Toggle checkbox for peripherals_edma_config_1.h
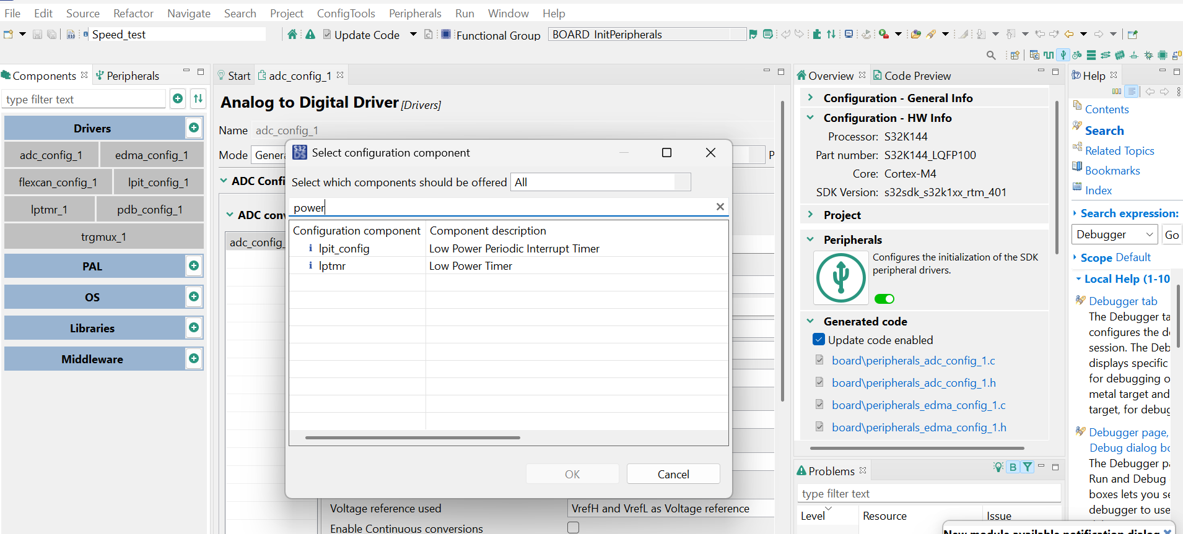 point(819,427)
